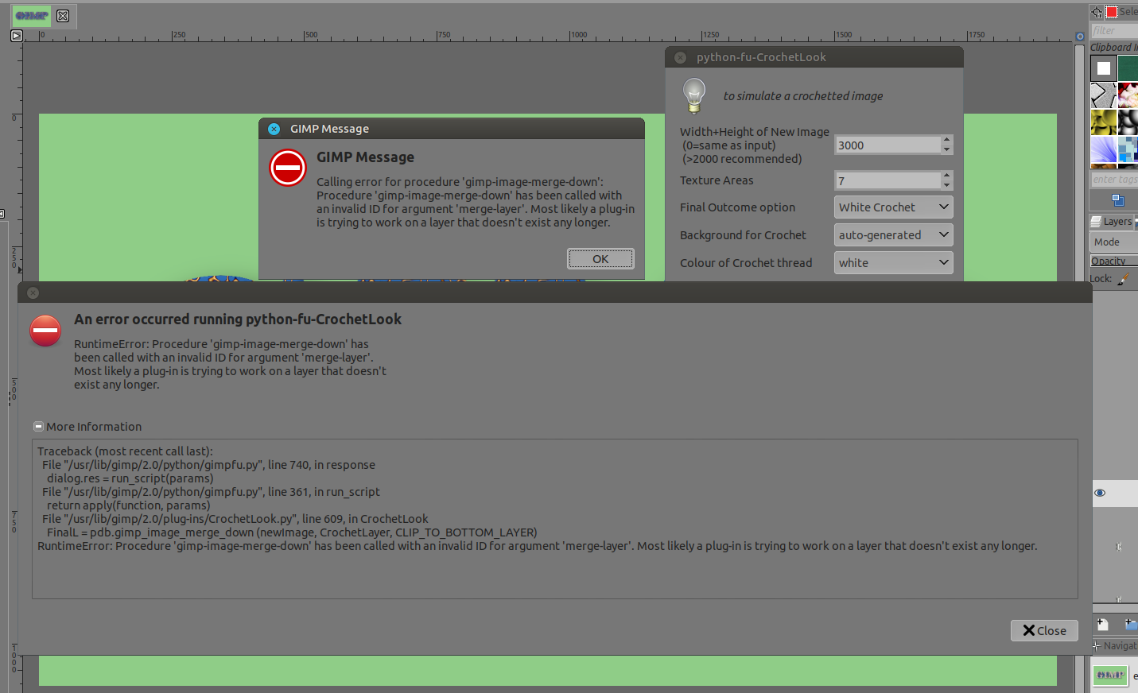The height and width of the screenshot is (693, 1138).
Task: Click 'Traceback (most recent call last):' line
Action: click(x=125, y=451)
